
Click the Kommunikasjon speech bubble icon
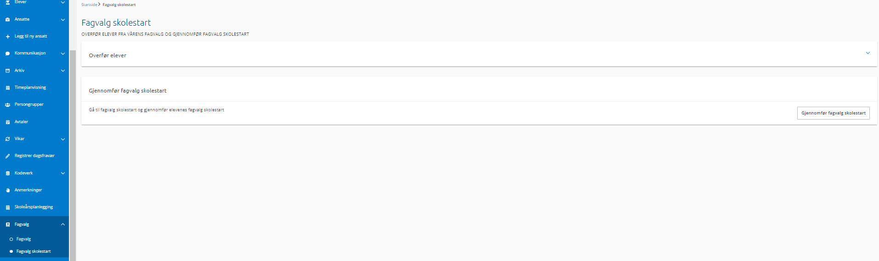coord(7,54)
